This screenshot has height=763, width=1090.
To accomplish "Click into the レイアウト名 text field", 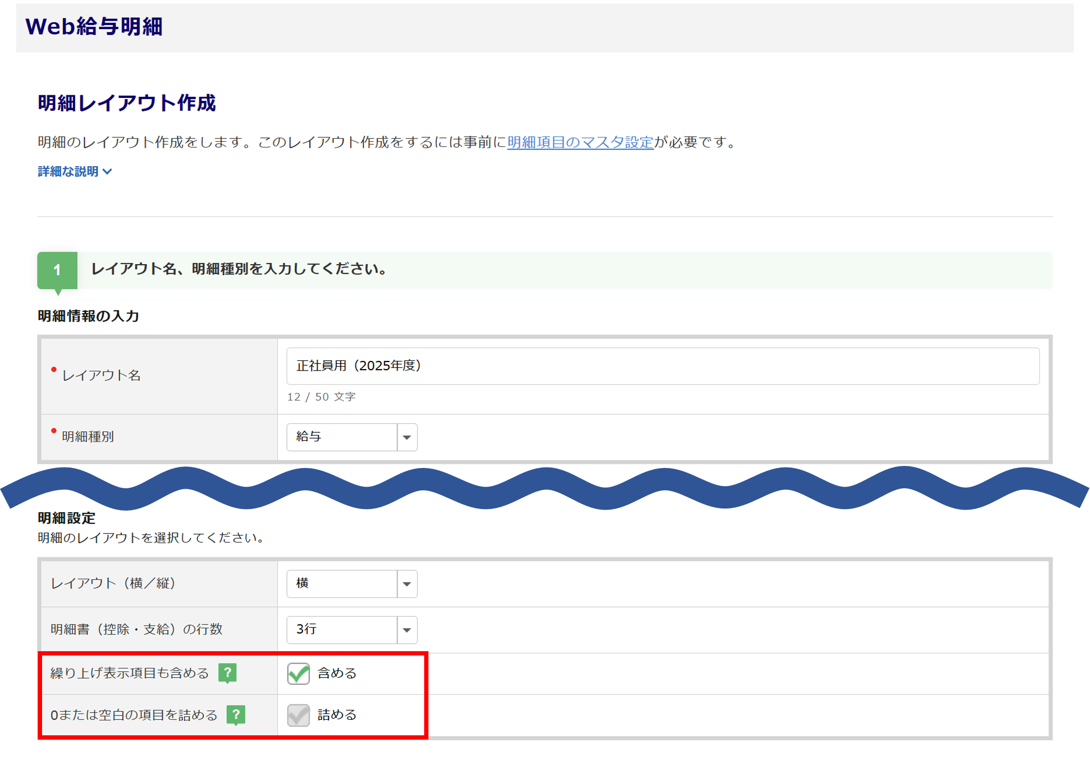I will pos(662,366).
